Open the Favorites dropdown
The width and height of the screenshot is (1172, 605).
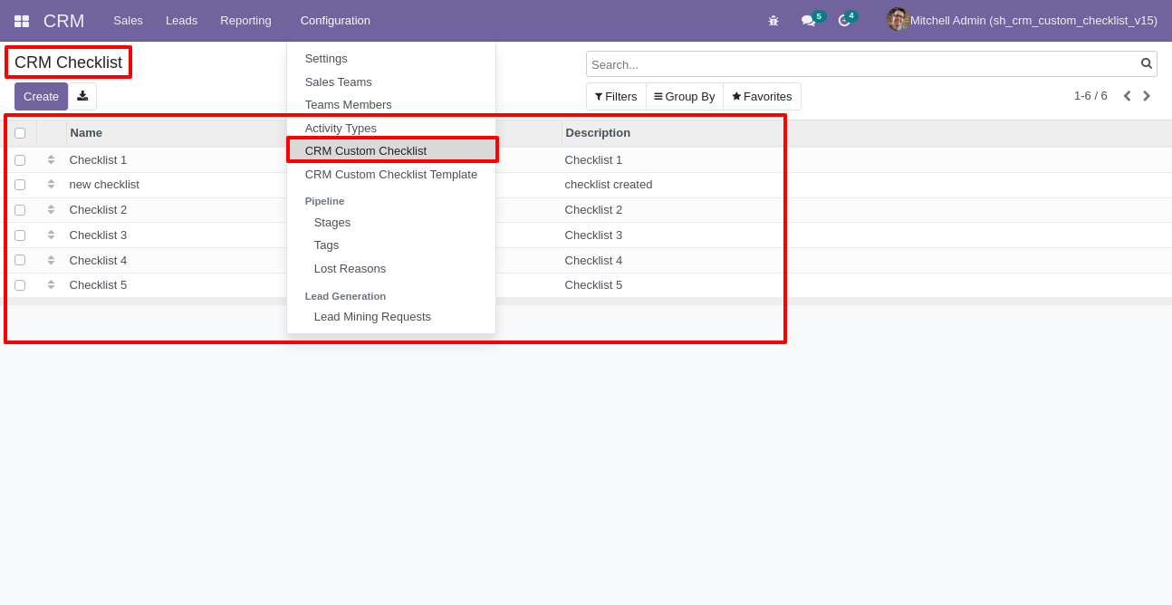(762, 96)
